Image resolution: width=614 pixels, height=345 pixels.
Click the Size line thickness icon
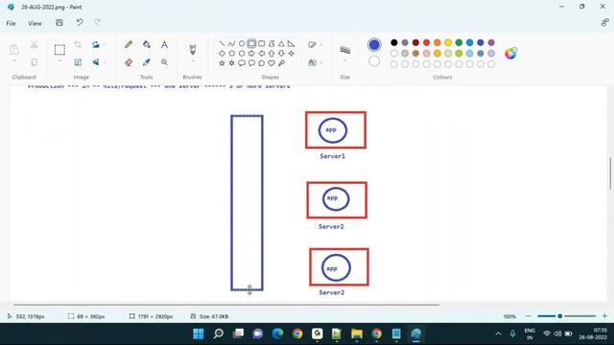pos(345,50)
